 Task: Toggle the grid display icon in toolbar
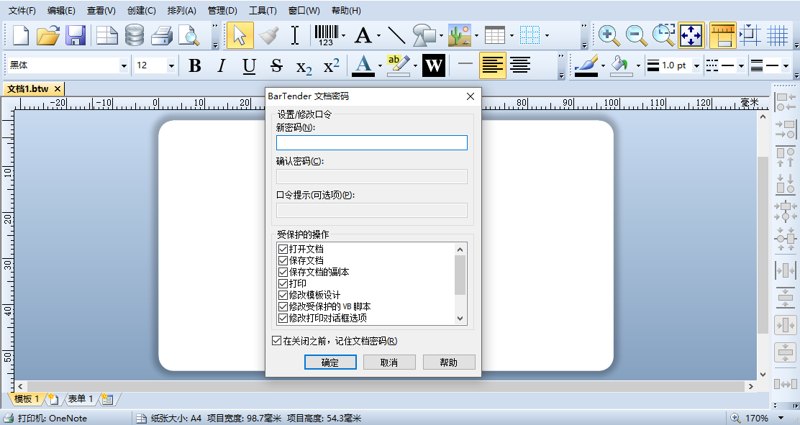point(778,36)
